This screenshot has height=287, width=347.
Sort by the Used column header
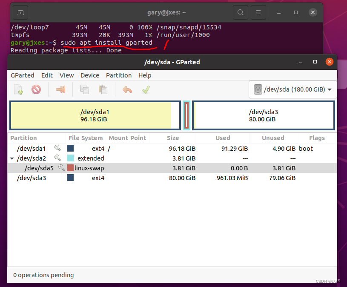click(x=223, y=138)
